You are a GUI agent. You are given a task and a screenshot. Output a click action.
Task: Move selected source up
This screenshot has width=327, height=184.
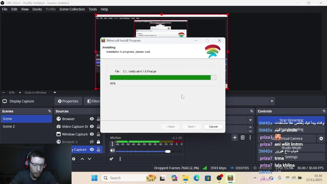[82, 159]
